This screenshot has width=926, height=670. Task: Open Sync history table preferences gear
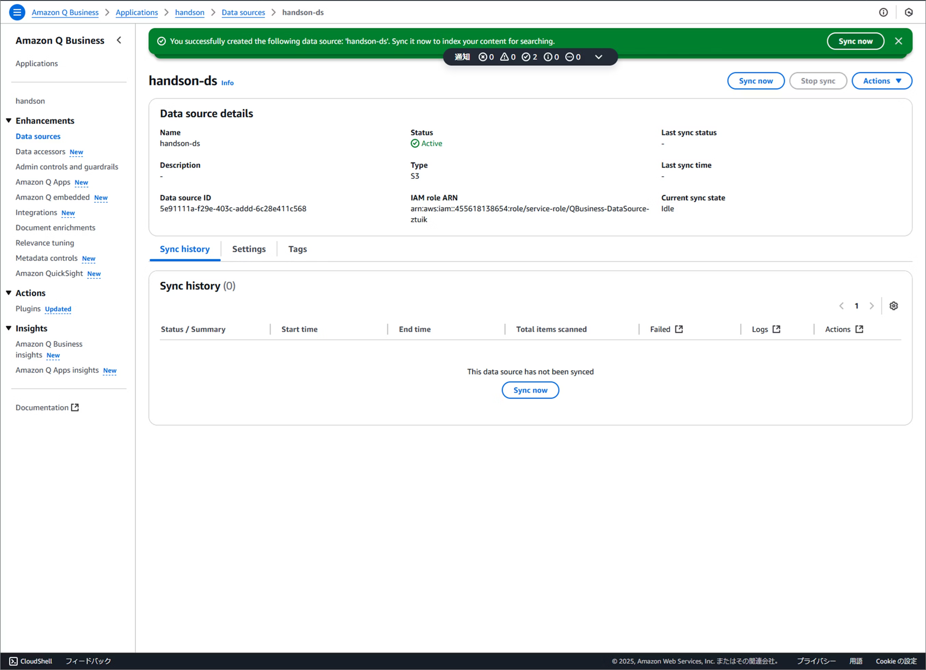894,306
